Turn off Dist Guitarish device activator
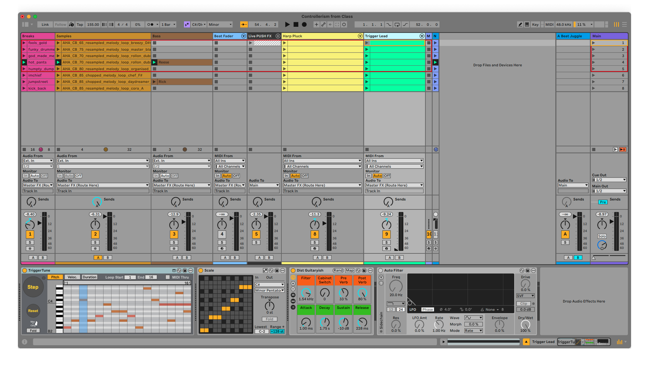 pyautogui.click(x=293, y=270)
